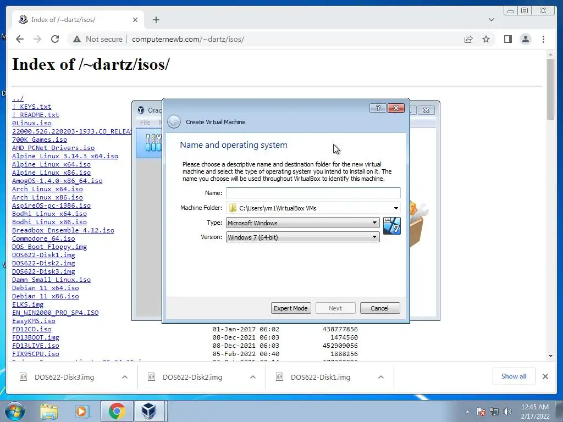Switch to VirtualBox on the taskbar
563x422 pixels.
coord(149,411)
